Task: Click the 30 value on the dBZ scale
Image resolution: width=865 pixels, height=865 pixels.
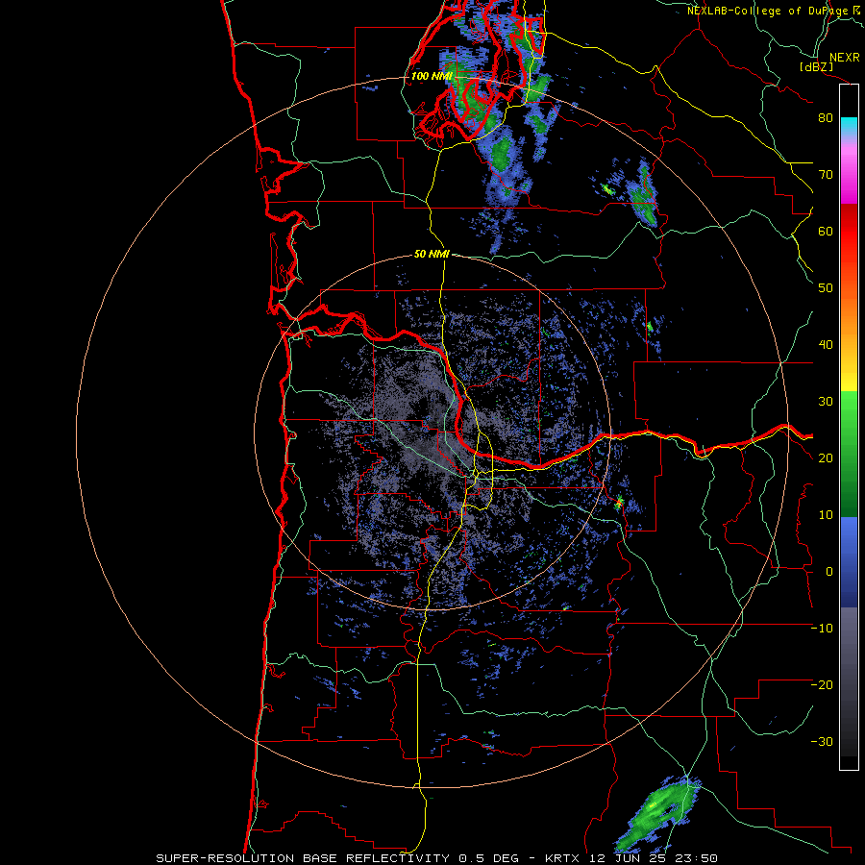Action: click(826, 402)
